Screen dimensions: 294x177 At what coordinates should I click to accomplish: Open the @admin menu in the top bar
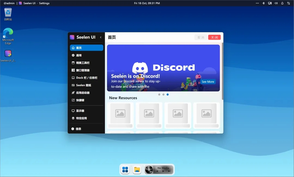[9, 3]
